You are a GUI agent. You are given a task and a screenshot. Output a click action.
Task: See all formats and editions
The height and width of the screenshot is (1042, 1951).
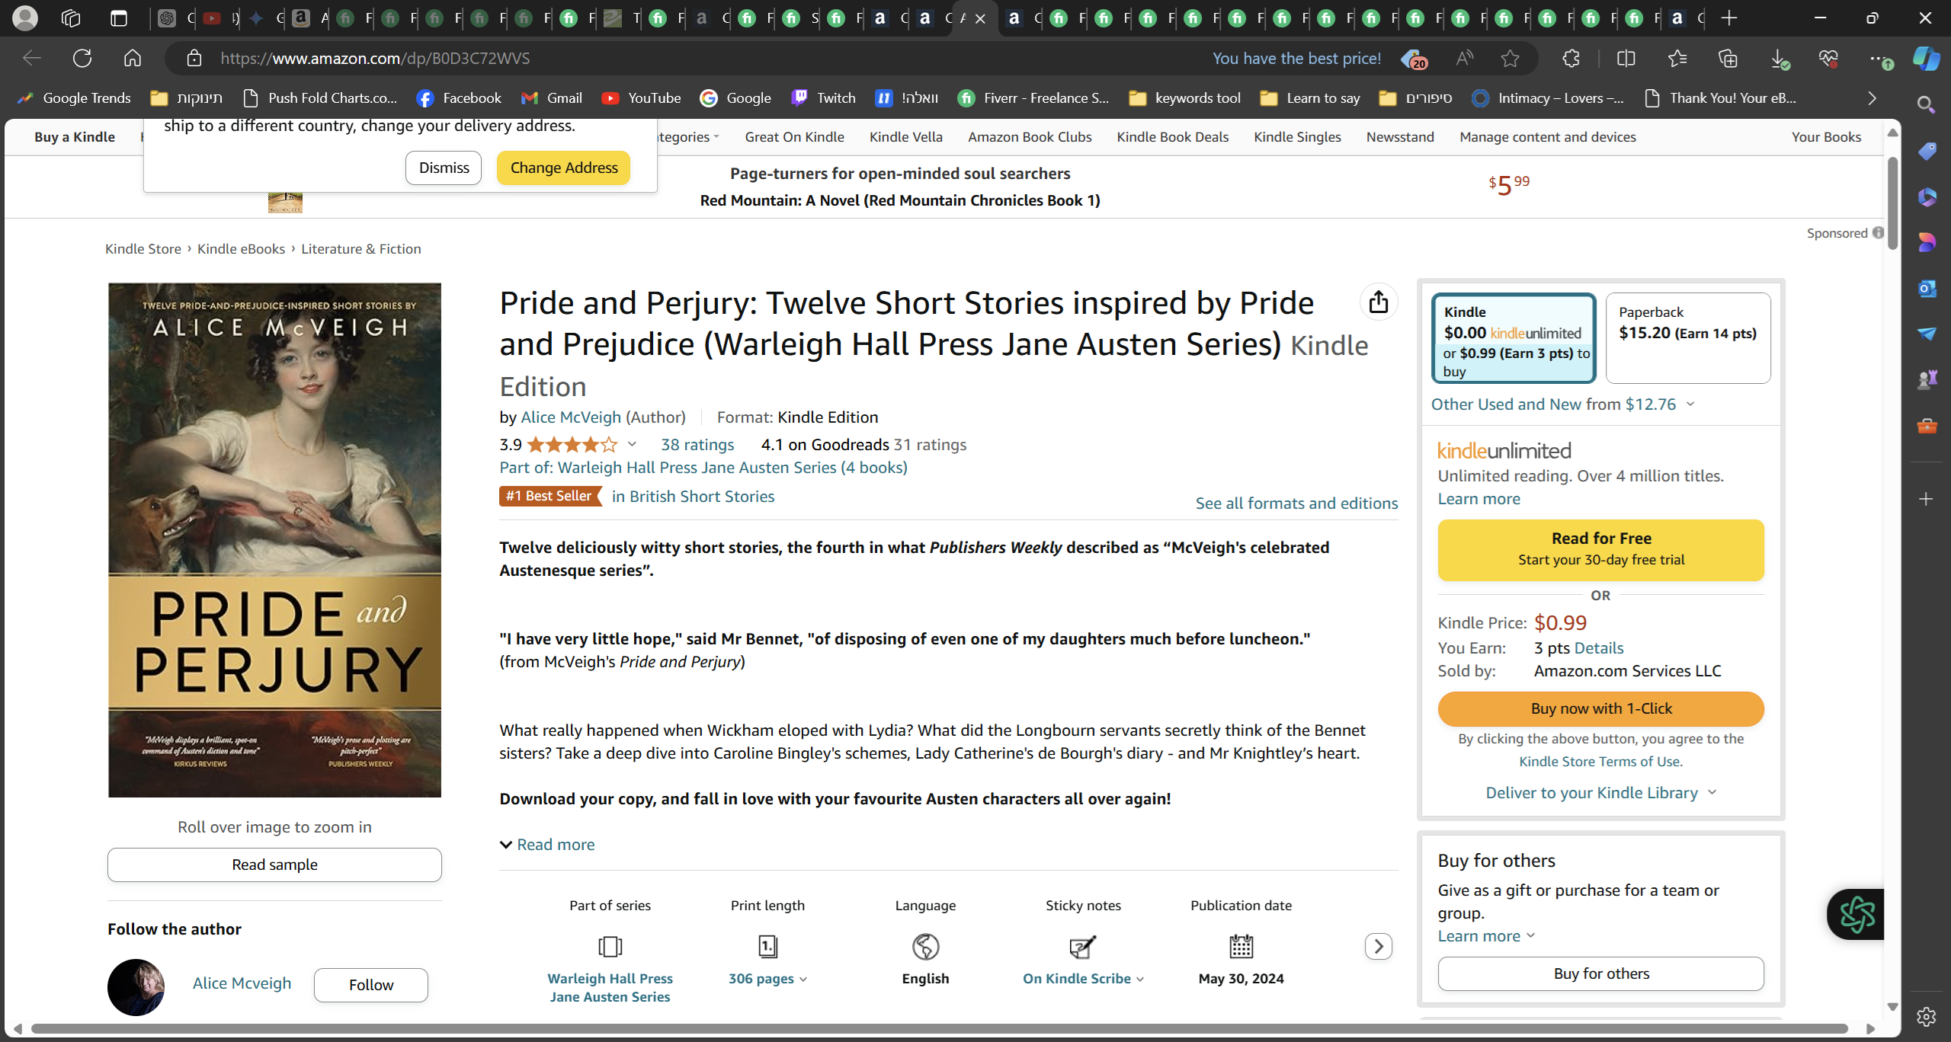[x=1296, y=503]
